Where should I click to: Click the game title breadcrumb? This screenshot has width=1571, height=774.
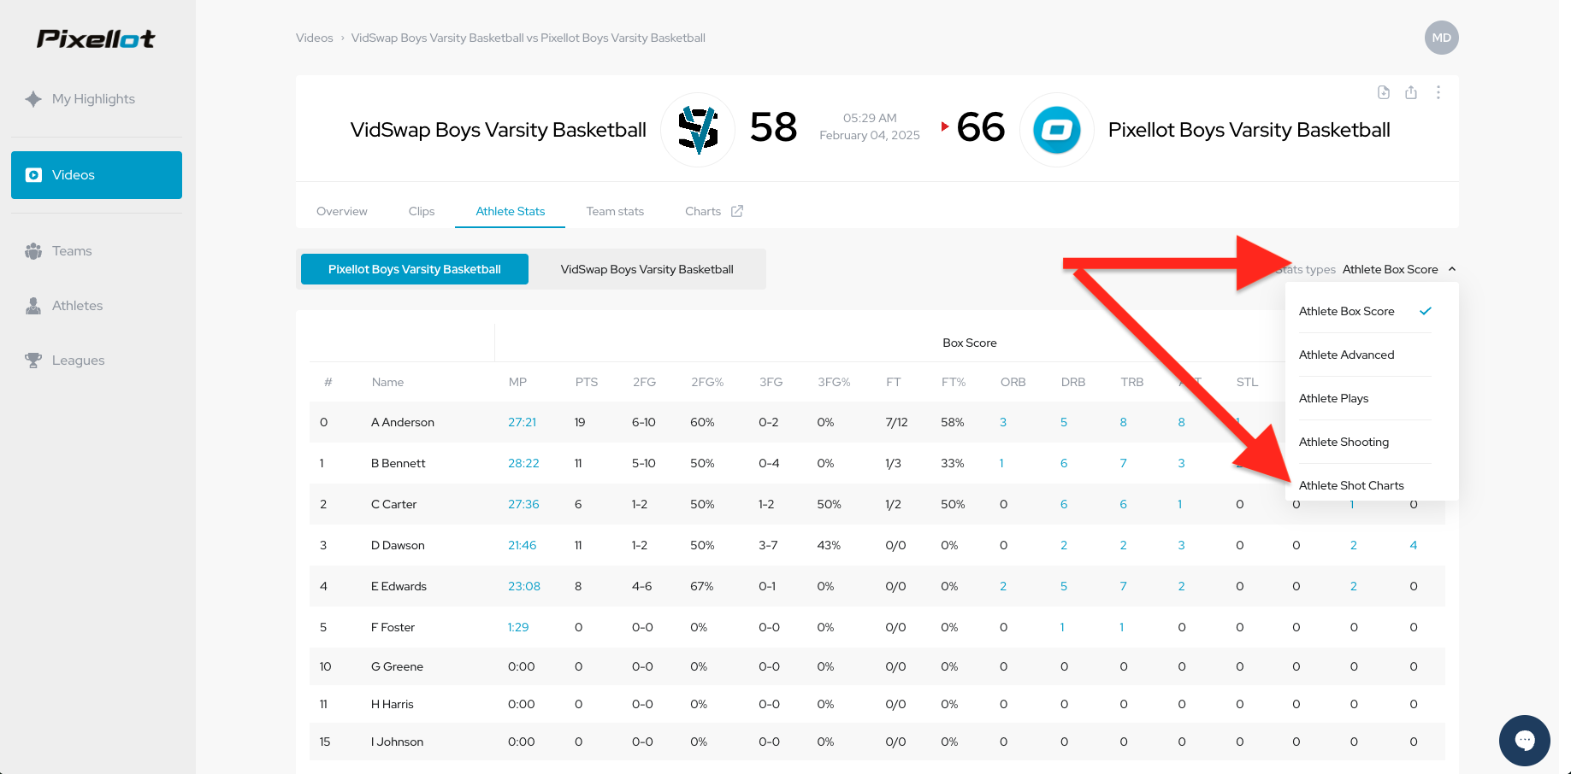point(529,38)
